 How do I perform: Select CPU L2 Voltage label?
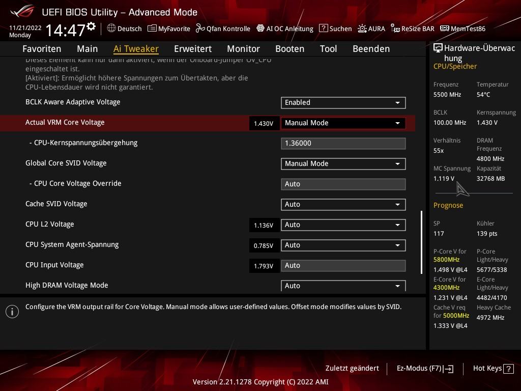coord(49,225)
